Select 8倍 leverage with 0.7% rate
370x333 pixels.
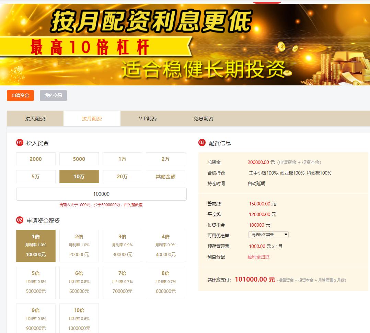coord(165,283)
